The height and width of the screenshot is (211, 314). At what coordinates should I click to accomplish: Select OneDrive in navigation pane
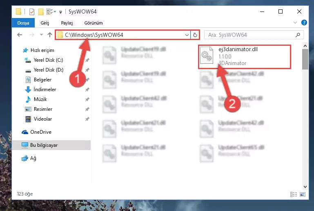click(36, 132)
